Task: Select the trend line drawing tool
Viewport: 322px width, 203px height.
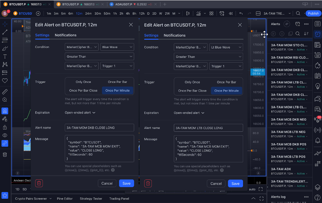Action: click(x=5, y=32)
